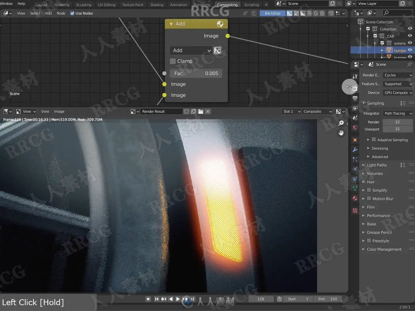Click play animation button
415x311 pixels.
[178, 299]
